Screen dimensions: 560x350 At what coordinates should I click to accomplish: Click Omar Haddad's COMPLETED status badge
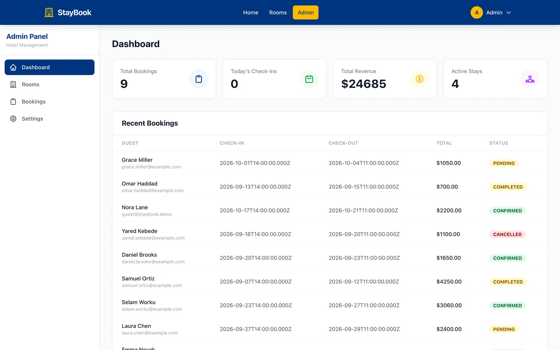508,187
